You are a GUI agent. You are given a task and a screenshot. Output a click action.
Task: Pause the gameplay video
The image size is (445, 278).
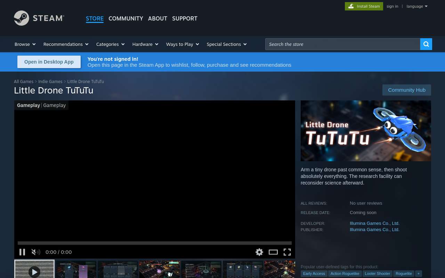coord(22,252)
